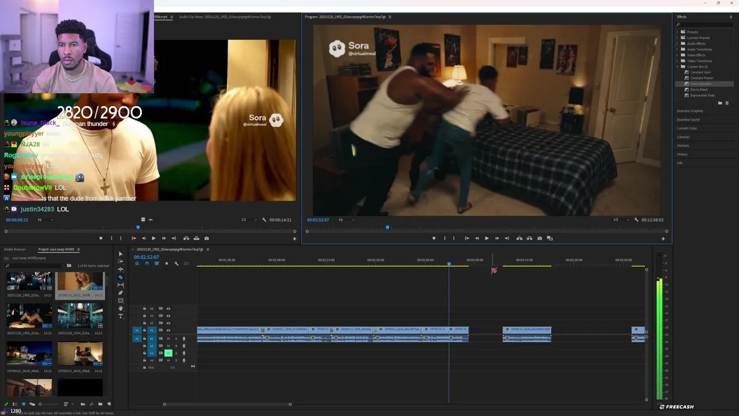Collapse the Custom Bin 01 folder
The height and width of the screenshot is (416, 739).
[x=678, y=66]
